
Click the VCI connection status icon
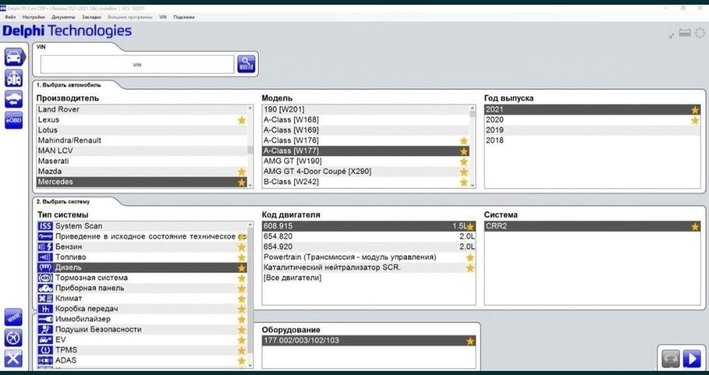tap(685, 33)
